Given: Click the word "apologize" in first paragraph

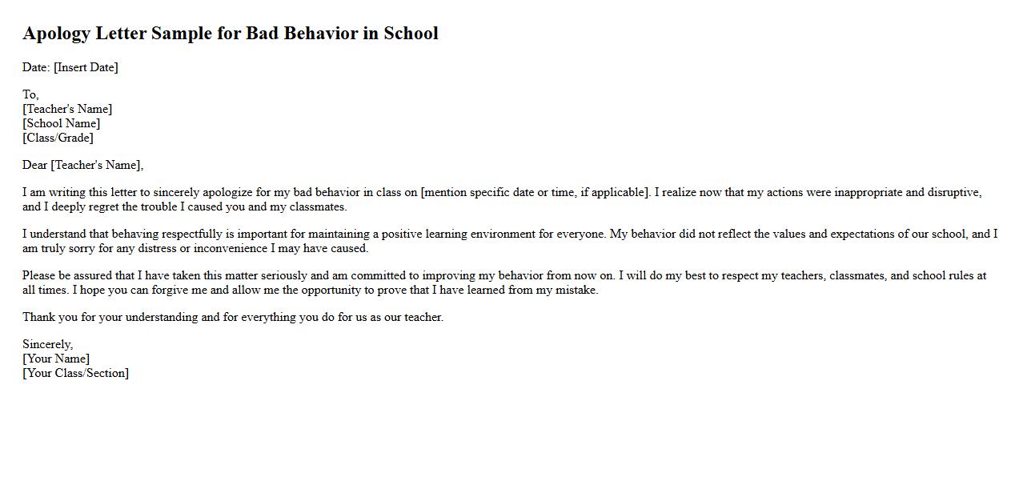Looking at the screenshot, I should coord(231,192).
